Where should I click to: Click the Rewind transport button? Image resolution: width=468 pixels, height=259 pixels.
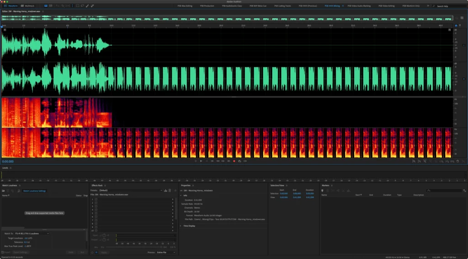[x=218, y=161]
